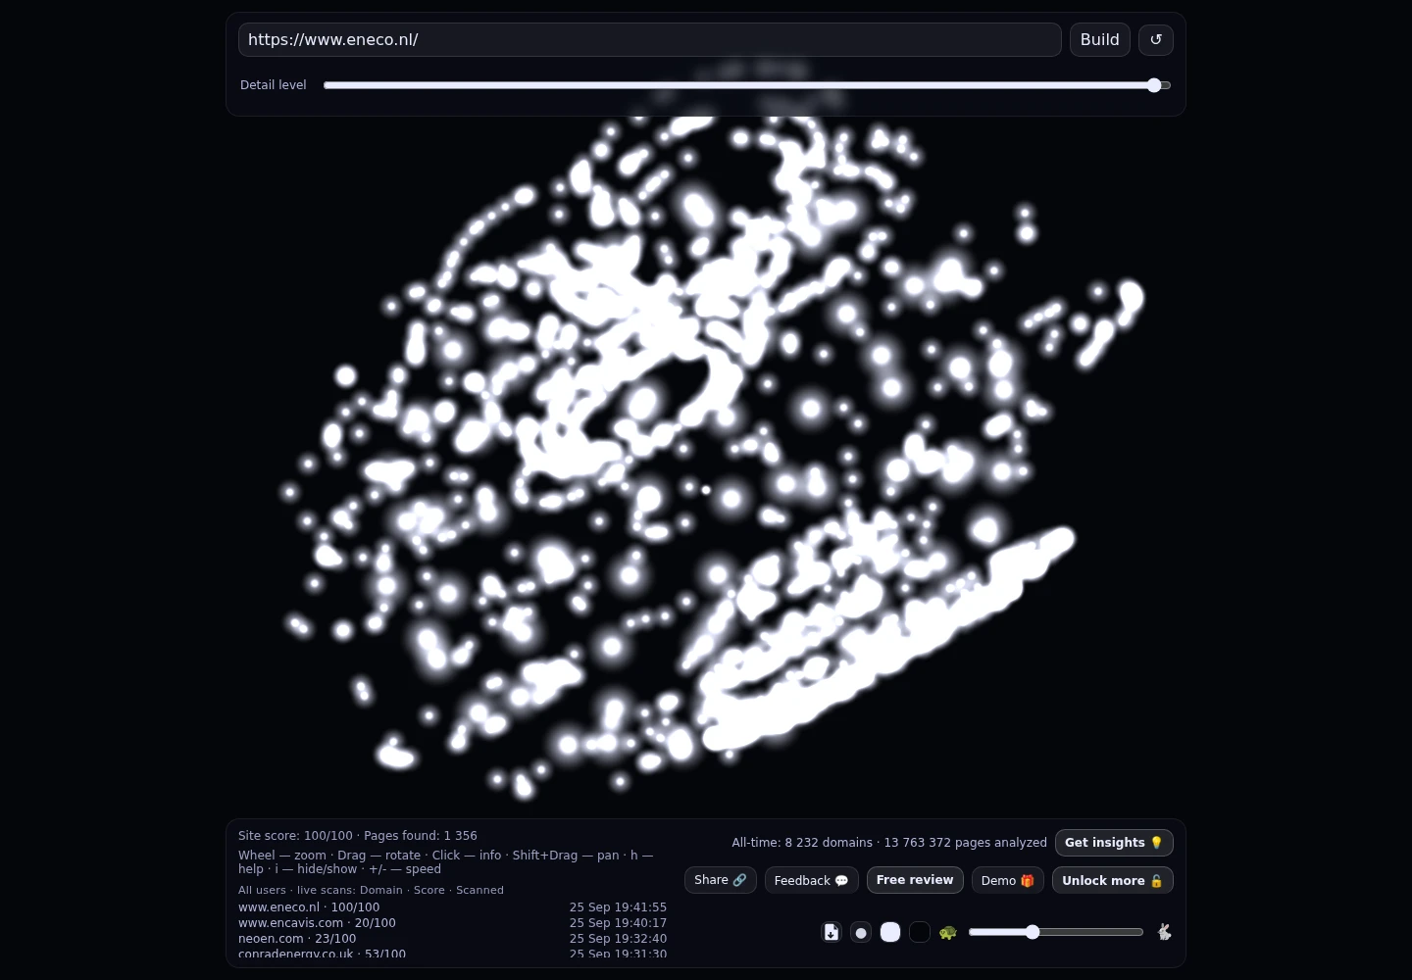Click the 'Detail level' label

(274, 85)
